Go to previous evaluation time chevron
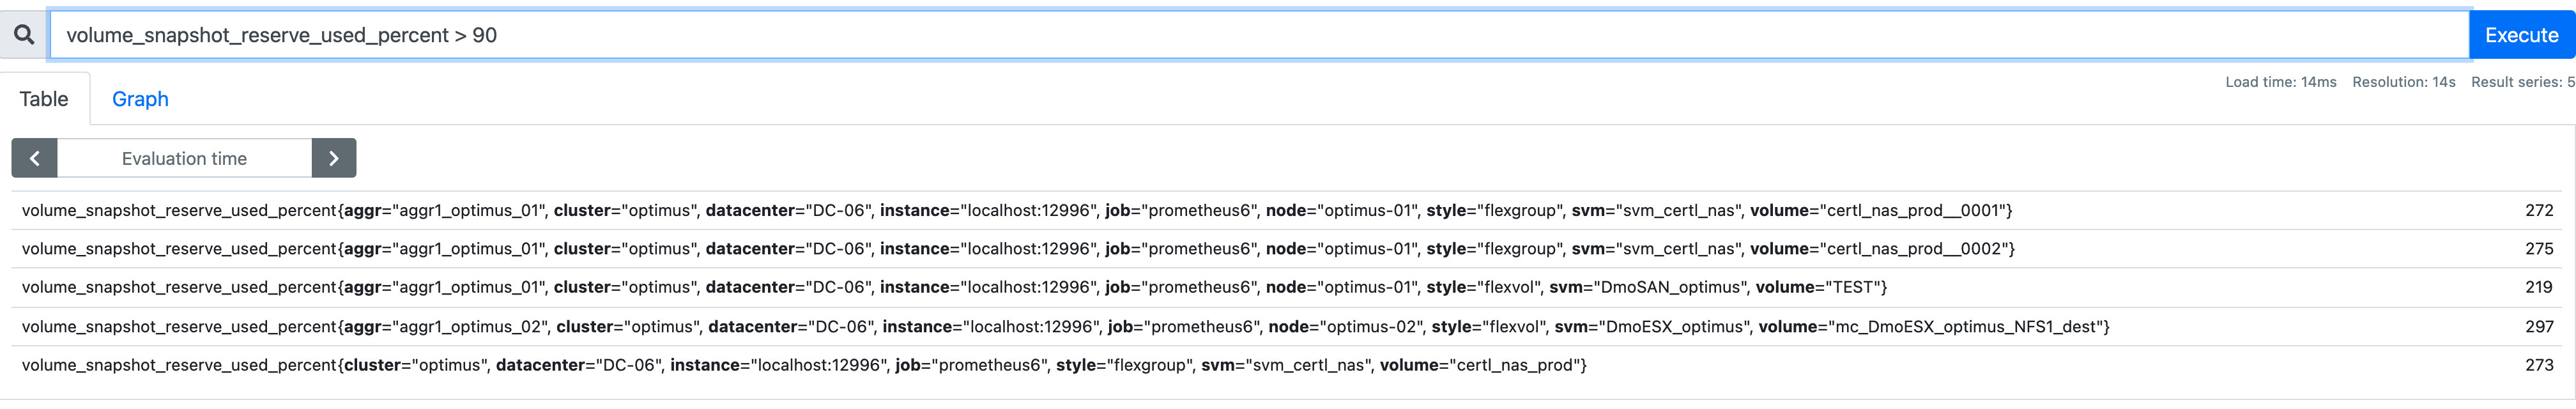The width and height of the screenshot is (2576, 409). pos(35,158)
